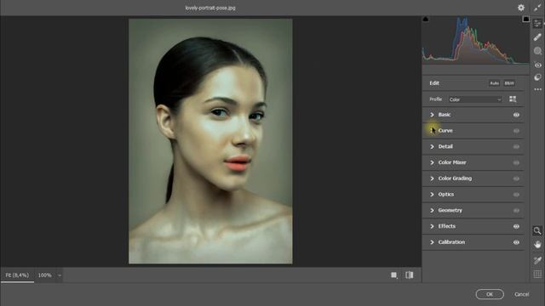Image resolution: width=545 pixels, height=306 pixels.
Task: Toggle the color sampler eyedropper tool
Action: tap(537, 260)
